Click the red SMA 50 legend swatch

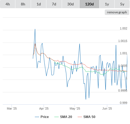pyautogui.click(x=80, y=117)
